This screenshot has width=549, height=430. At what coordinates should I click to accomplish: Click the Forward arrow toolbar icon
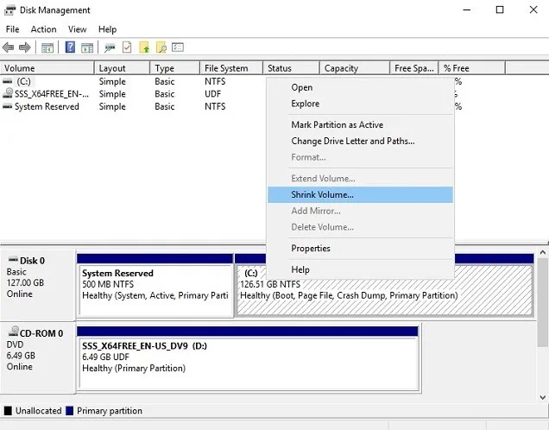[25, 47]
